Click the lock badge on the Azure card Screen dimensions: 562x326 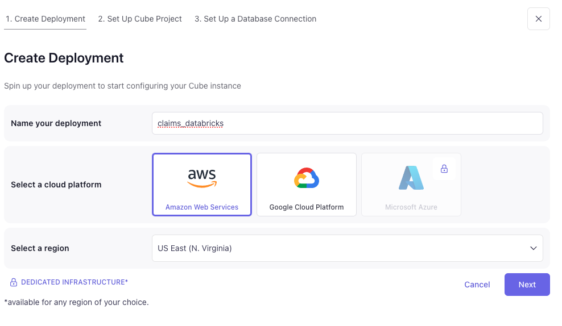click(444, 169)
